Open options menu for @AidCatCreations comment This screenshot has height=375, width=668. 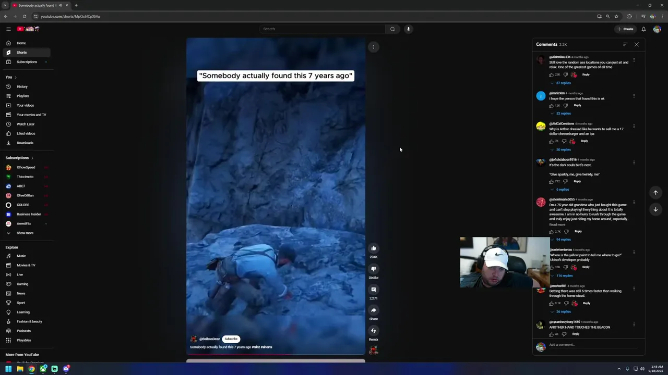(634, 126)
